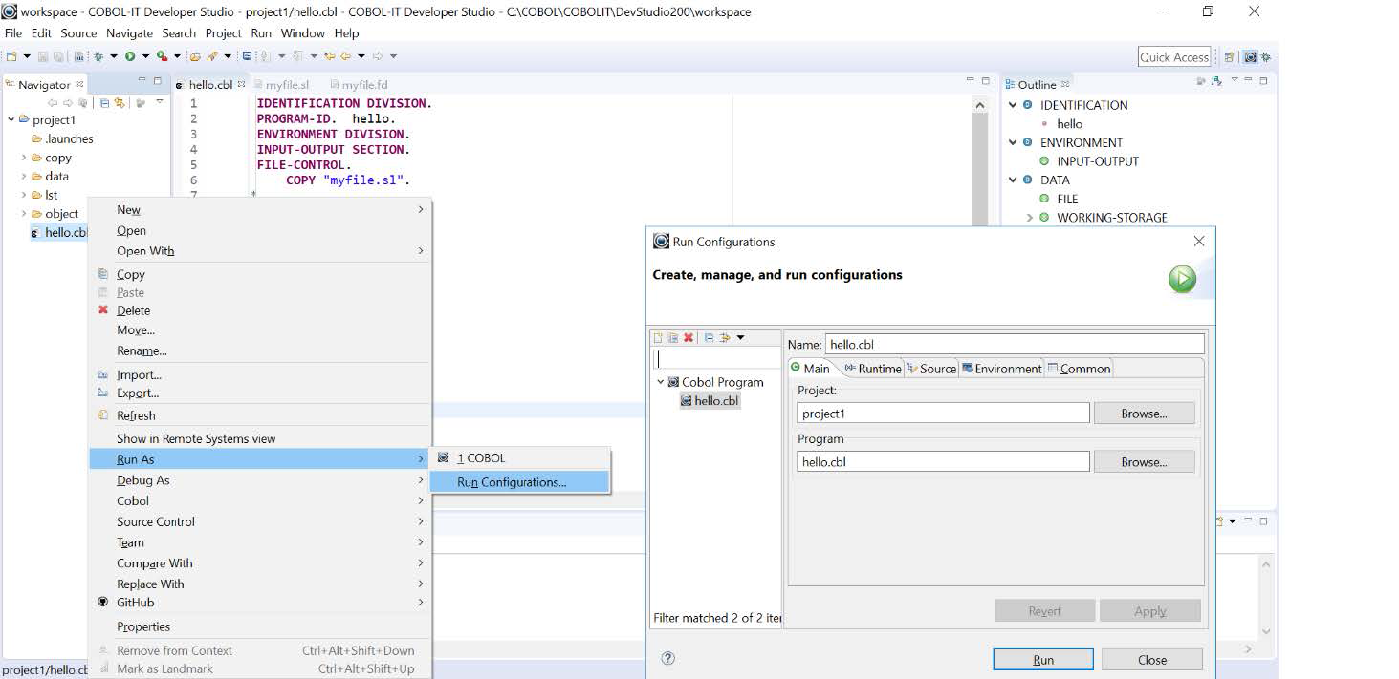Click the Browse button next to Program

coord(1144,461)
